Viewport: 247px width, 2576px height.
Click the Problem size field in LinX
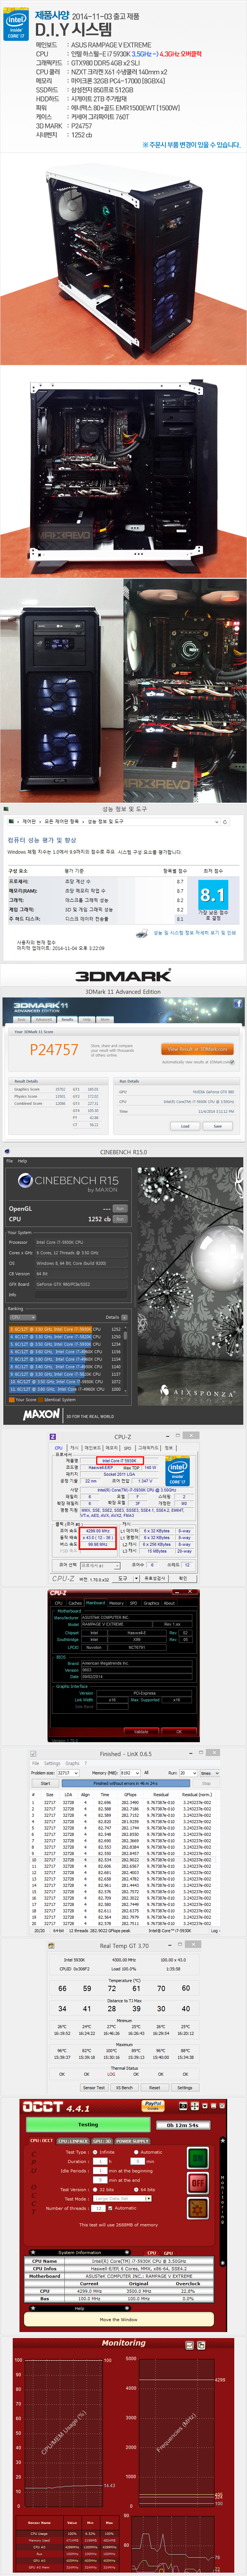coord(67,1772)
